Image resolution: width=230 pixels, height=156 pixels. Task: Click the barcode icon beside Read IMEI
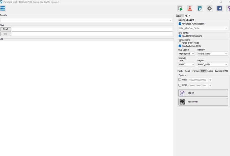[x=182, y=102]
